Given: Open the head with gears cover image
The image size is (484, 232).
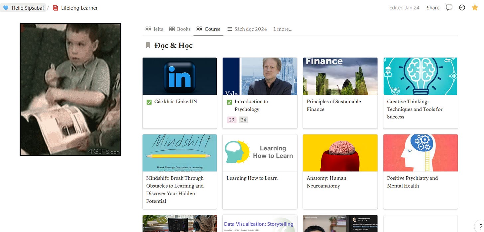Looking at the screenshot, I should (x=421, y=153).
